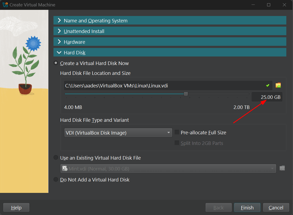293x215 pixels.
Task: Click the disk size slider handle
Action: click(186, 94)
